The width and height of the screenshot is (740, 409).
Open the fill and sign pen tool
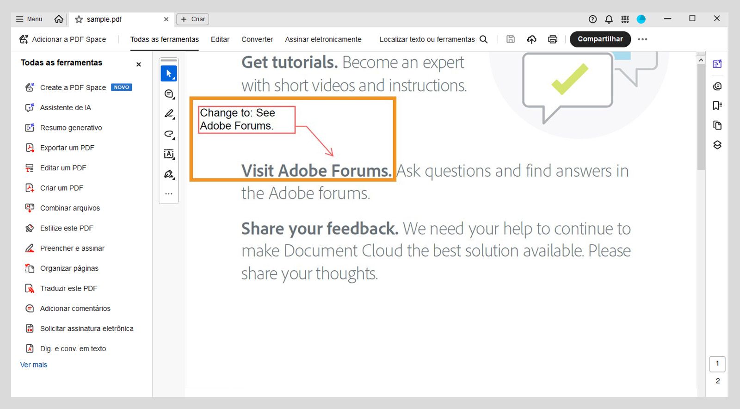[x=169, y=174]
